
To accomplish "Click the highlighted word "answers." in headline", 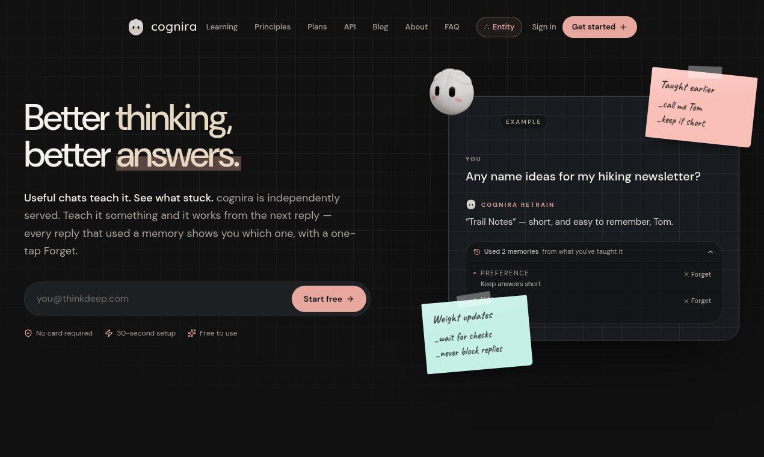I will tap(179, 155).
